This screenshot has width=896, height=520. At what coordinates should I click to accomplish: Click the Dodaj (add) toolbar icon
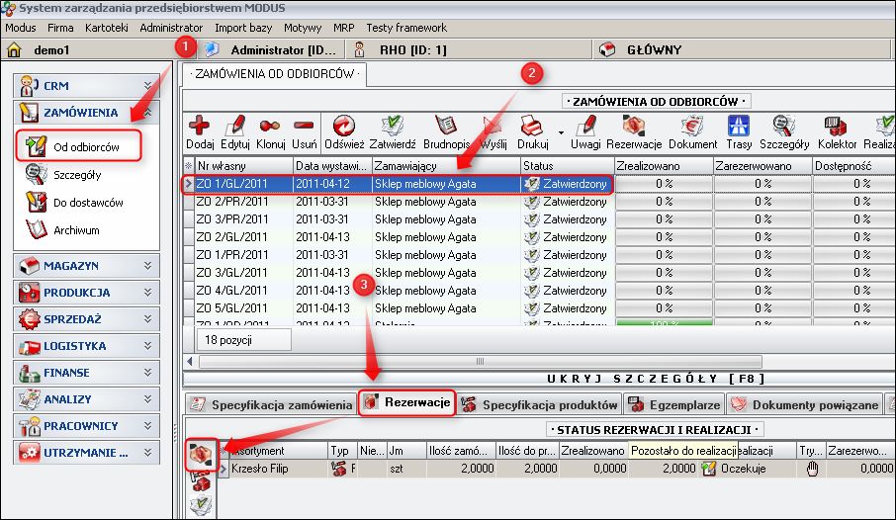(x=200, y=127)
